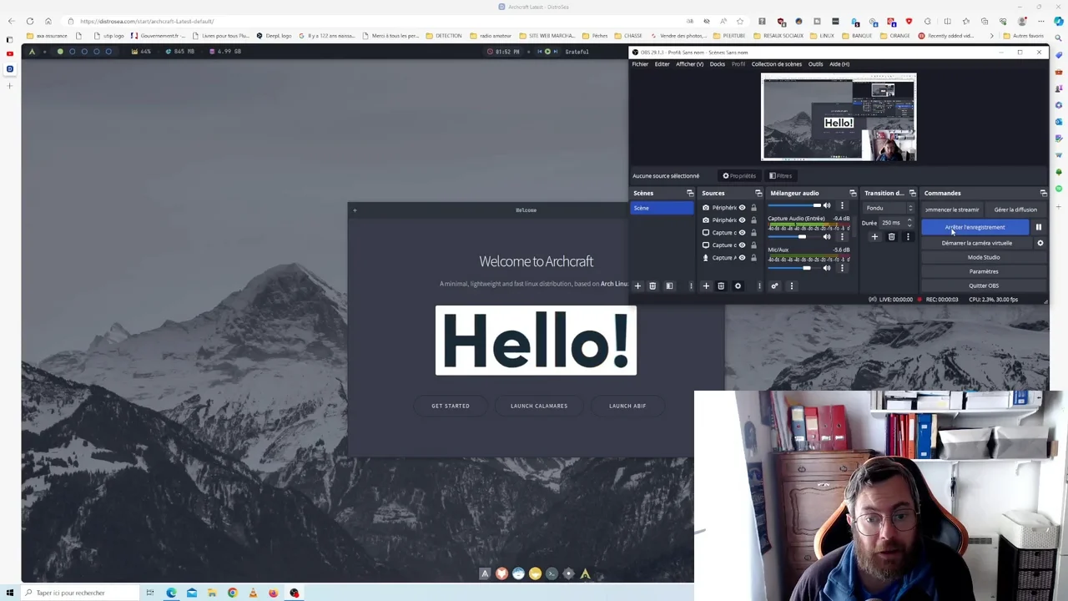Add a transition with the plus icon
Image resolution: width=1068 pixels, height=601 pixels.
(874, 237)
